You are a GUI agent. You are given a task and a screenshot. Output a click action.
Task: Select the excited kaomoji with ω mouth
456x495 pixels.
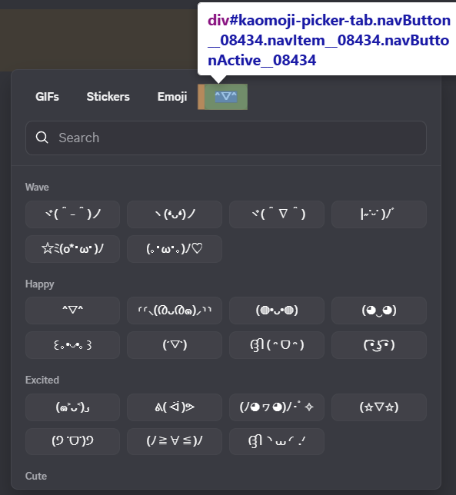[x=277, y=441]
